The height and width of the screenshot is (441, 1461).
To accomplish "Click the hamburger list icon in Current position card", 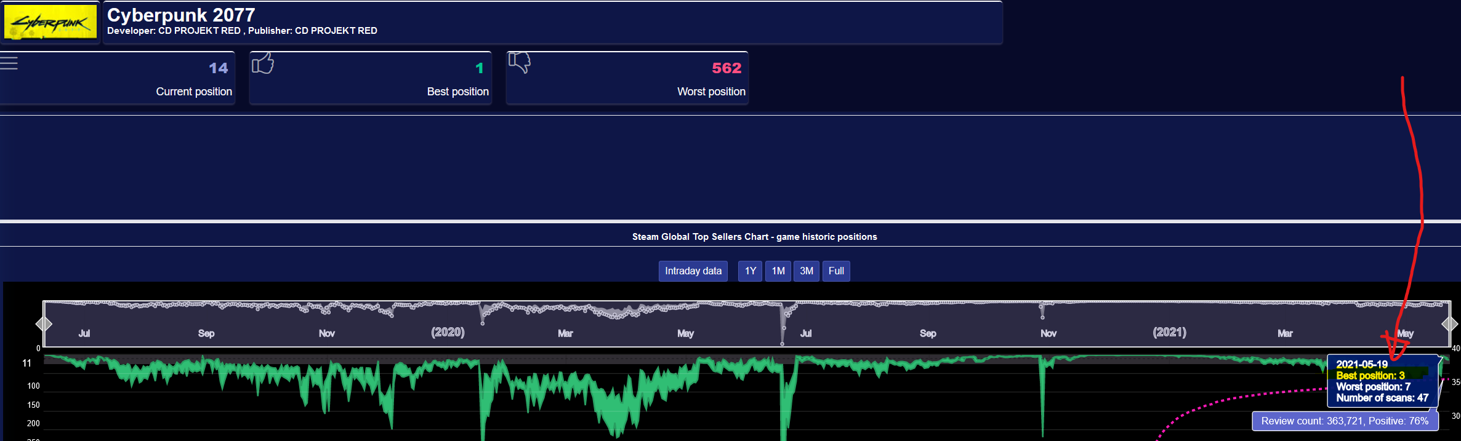I will [9, 63].
